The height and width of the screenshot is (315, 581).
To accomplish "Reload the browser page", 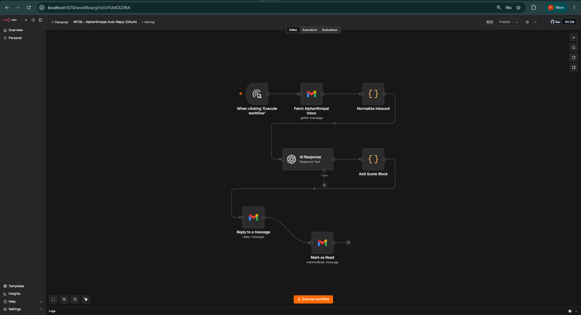I will tap(29, 8).
